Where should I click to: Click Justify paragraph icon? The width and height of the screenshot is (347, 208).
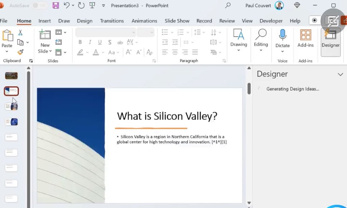(195, 52)
